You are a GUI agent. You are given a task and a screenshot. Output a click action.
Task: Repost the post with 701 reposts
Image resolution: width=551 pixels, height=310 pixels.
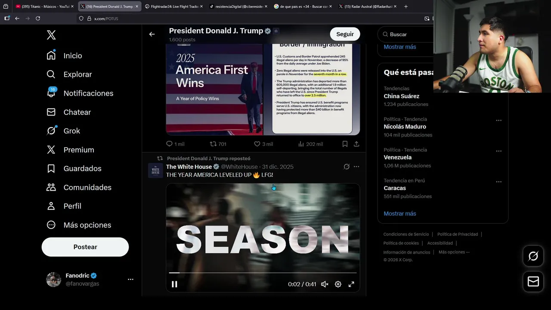[x=218, y=144]
